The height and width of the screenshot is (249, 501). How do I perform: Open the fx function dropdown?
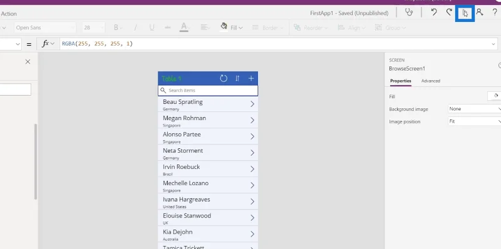(48, 44)
